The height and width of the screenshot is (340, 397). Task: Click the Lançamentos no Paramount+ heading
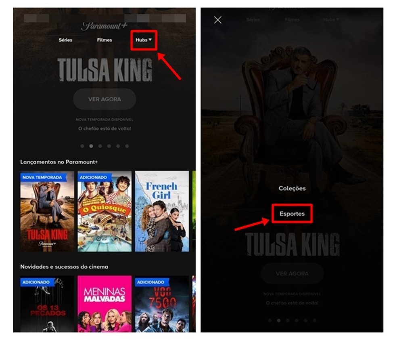[59, 162]
